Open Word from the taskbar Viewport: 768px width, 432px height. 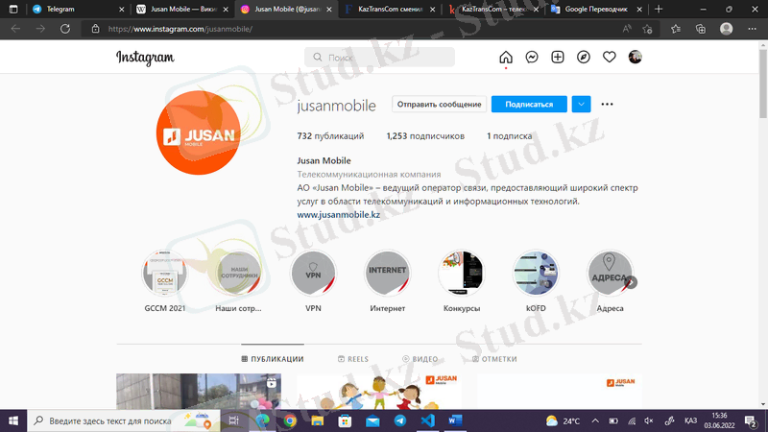click(455, 420)
